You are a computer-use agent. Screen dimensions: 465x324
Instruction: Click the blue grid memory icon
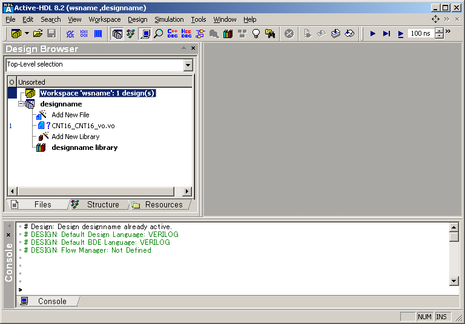(98, 34)
